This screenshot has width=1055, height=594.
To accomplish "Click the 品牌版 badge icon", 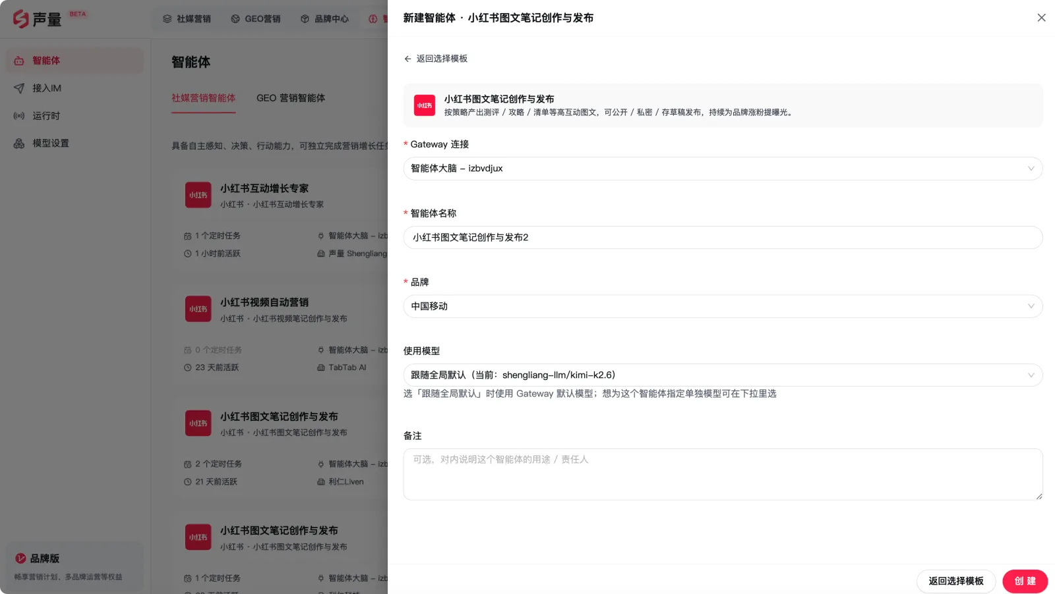I will pos(20,558).
